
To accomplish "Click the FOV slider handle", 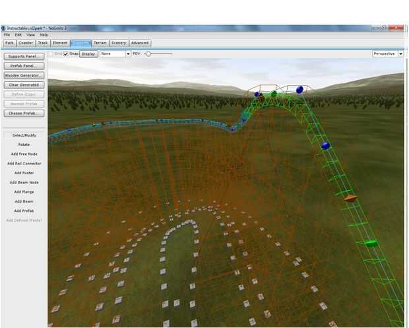I will pos(148,53).
